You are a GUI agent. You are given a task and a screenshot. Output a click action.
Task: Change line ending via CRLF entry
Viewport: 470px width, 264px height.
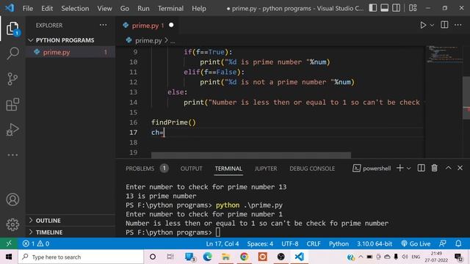314,243
